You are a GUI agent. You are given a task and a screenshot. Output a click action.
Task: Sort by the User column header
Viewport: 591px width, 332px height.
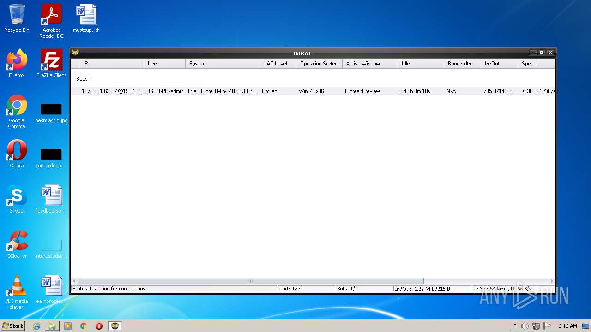[x=165, y=64]
